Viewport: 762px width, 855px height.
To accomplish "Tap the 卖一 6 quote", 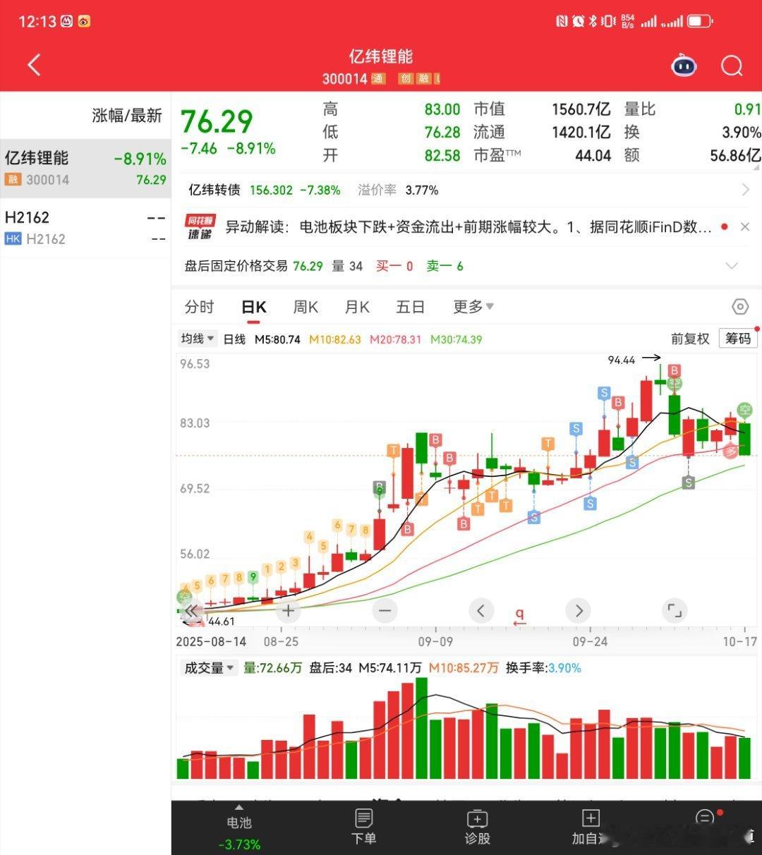I will coord(445,266).
